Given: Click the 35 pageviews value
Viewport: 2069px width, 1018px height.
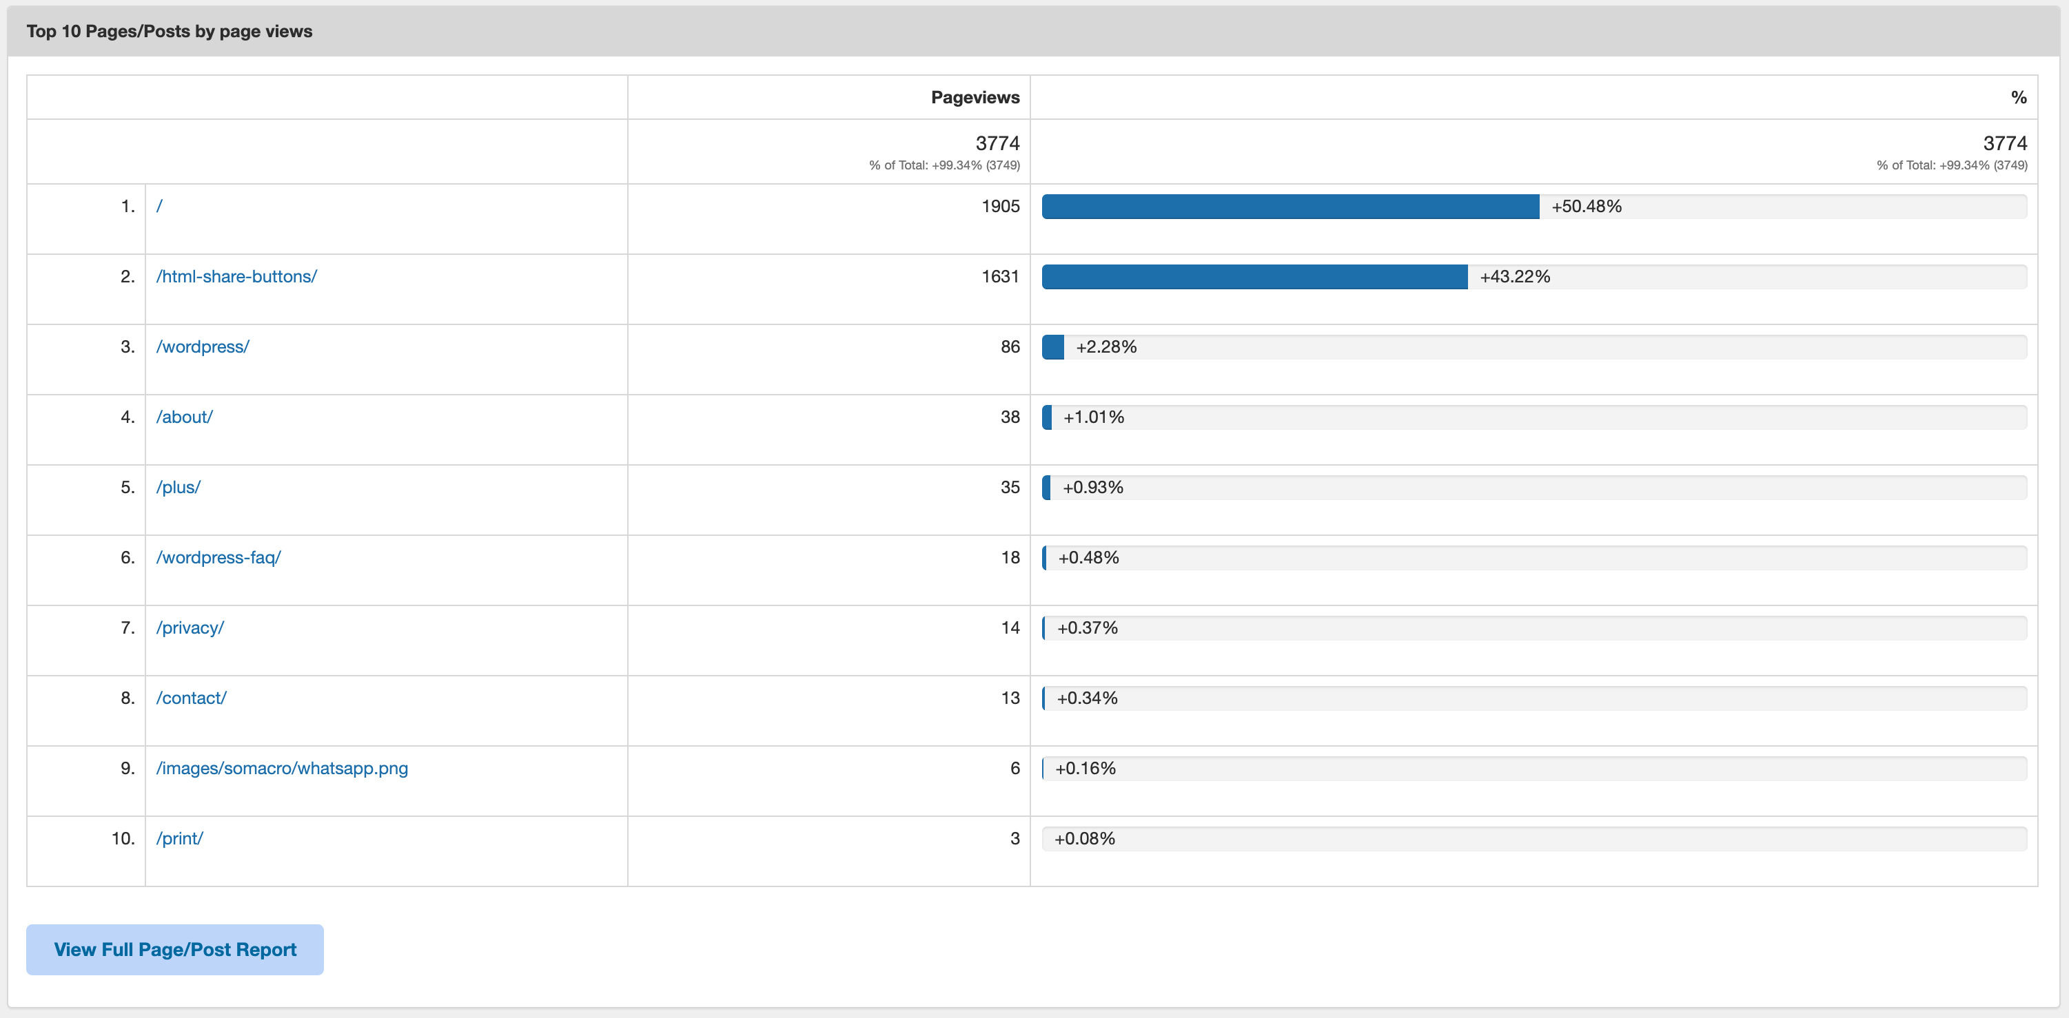Looking at the screenshot, I should click(1010, 488).
